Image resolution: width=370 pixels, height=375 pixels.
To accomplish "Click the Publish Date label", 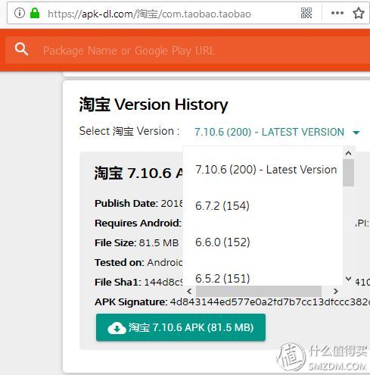I will tap(126, 203).
